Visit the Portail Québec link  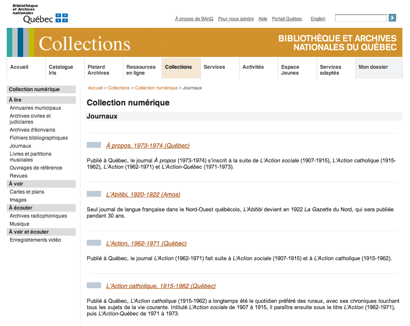287,19
